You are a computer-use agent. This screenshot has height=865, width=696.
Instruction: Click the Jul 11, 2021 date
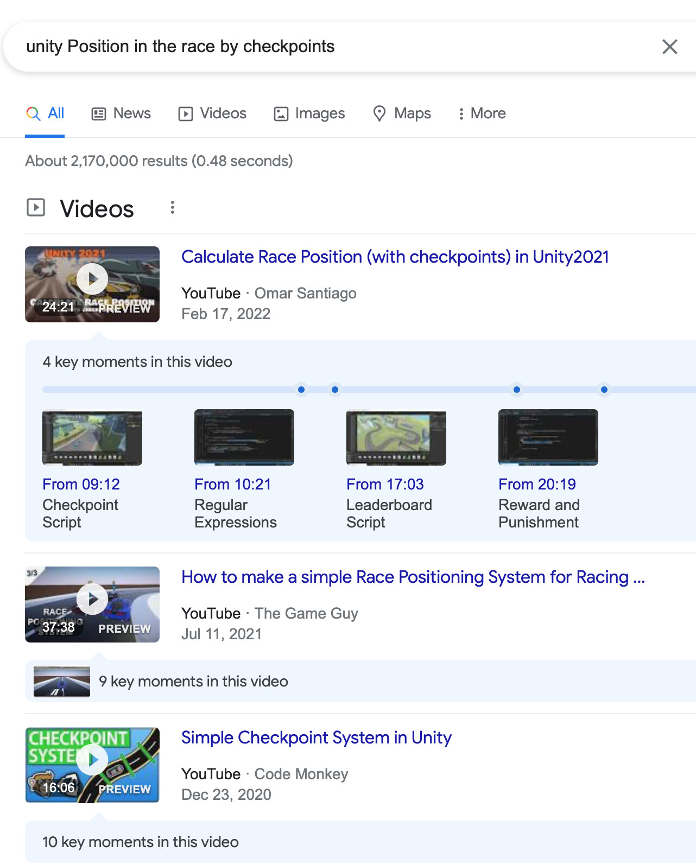pyautogui.click(x=222, y=634)
